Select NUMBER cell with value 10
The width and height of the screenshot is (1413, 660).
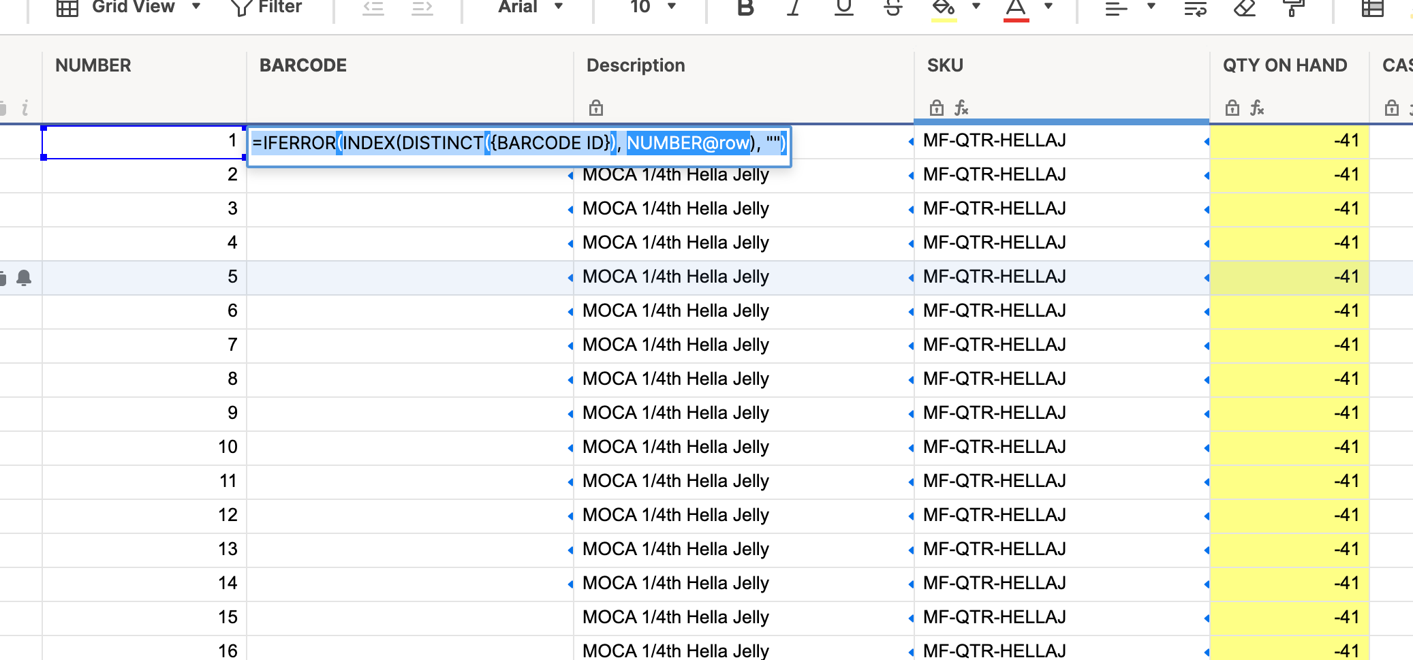(x=144, y=448)
